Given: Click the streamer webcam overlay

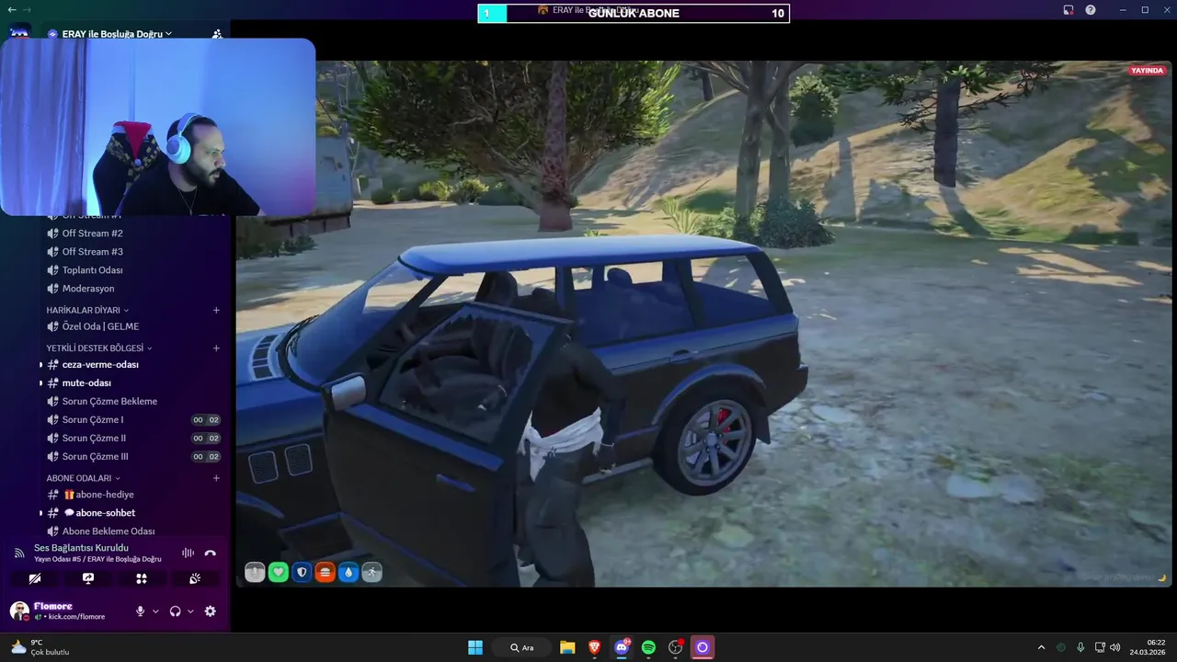Looking at the screenshot, I should point(157,127).
